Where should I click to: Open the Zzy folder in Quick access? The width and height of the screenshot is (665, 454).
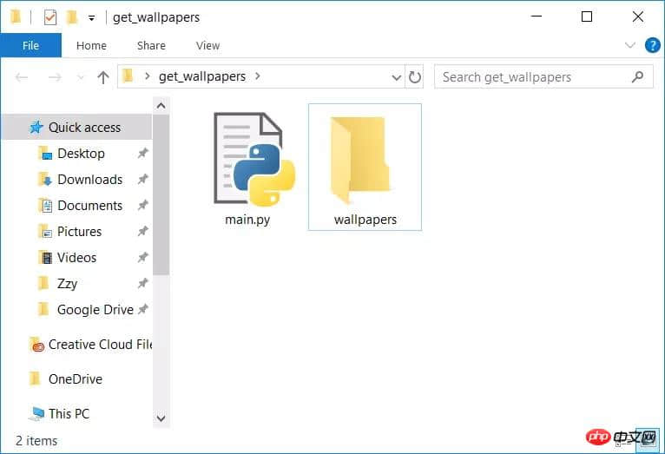[67, 284]
